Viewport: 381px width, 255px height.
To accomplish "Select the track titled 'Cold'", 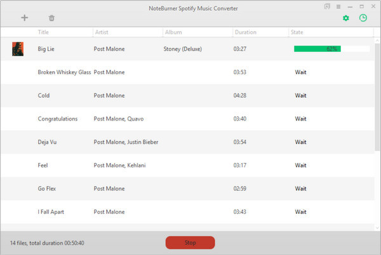I will tap(43, 95).
